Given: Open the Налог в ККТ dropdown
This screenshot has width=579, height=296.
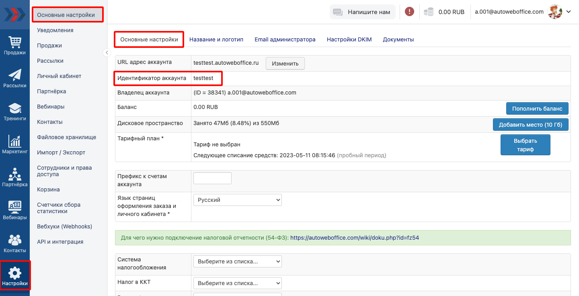Looking at the screenshot, I should pyautogui.click(x=237, y=283).
